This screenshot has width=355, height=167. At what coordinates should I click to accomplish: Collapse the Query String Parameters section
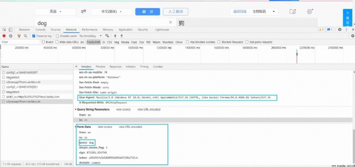(x=92, y=109)
